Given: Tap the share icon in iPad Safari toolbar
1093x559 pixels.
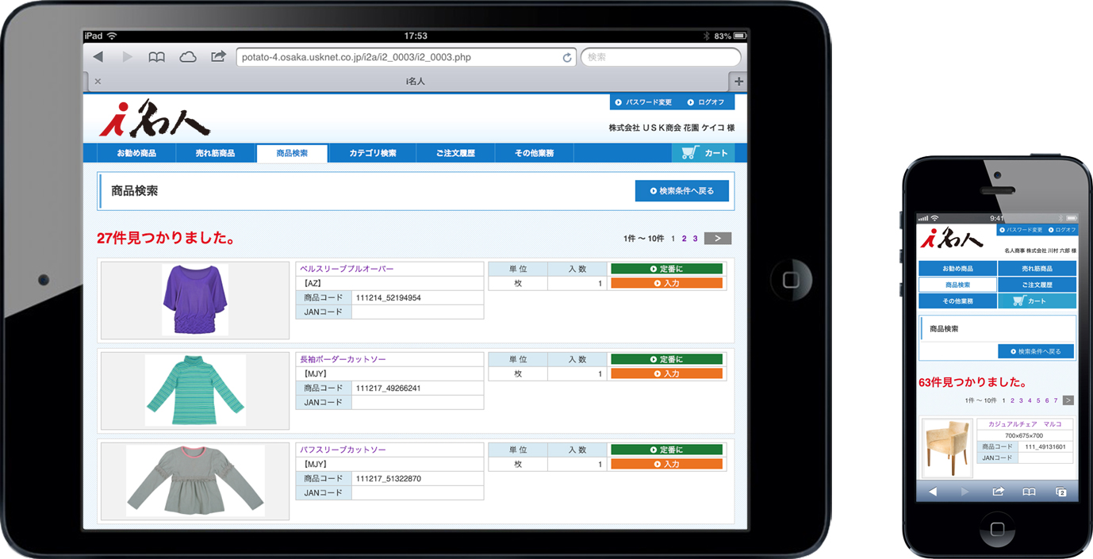Looking at the screenshot, I should click(218, 57).
